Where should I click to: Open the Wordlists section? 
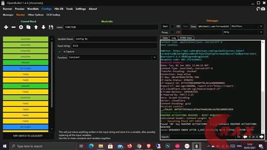(33, 9)
